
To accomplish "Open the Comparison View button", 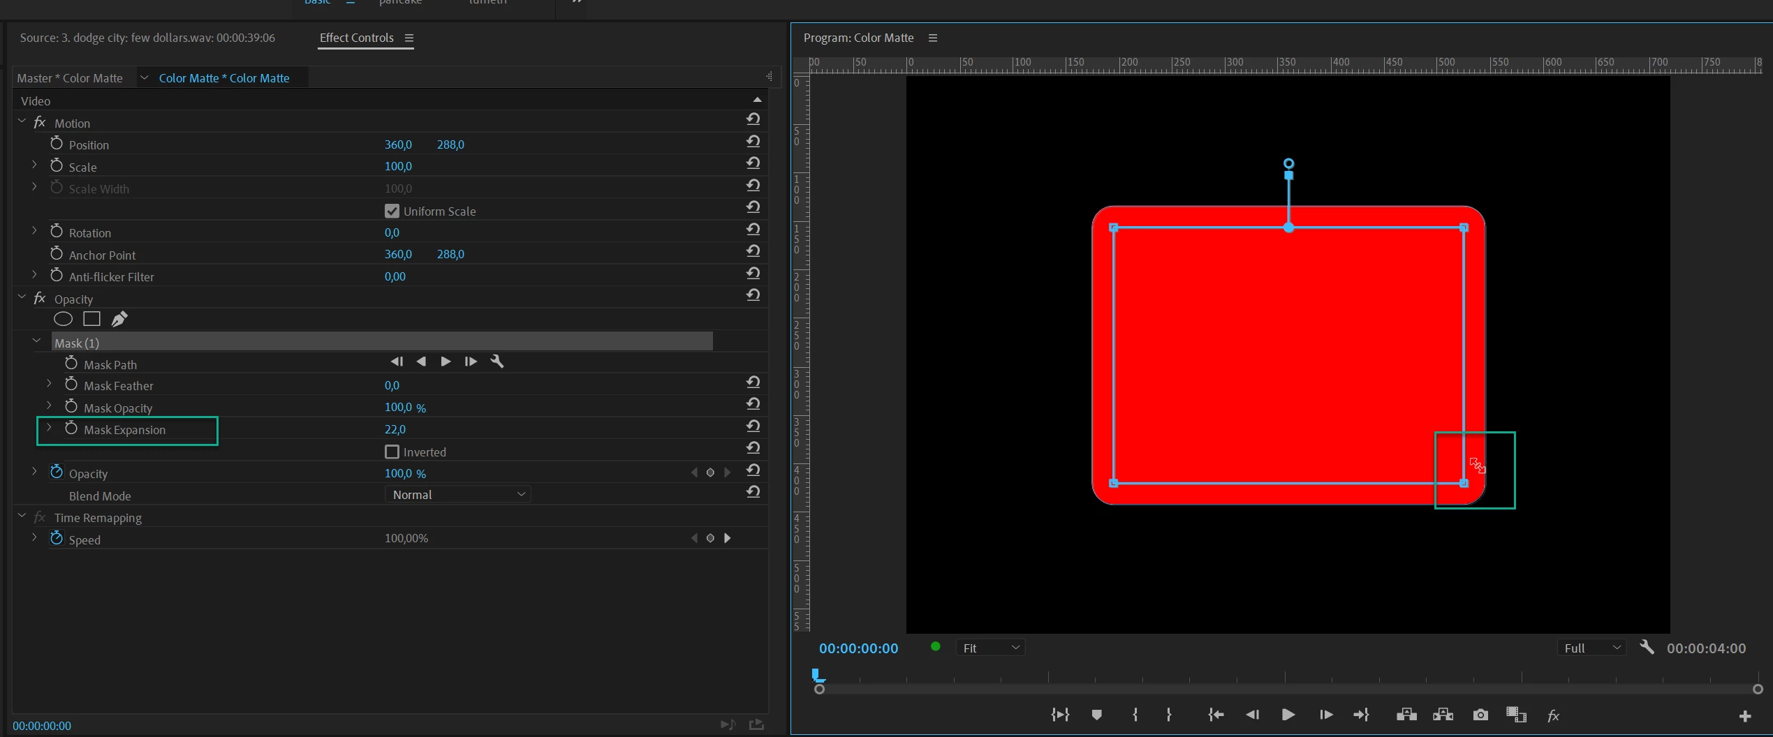I will (1516, 715).
